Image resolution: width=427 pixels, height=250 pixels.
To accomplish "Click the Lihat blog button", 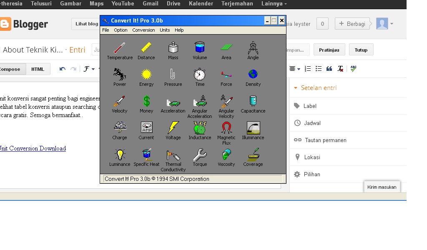I will [x=86, y=24].
